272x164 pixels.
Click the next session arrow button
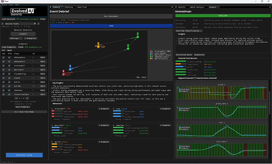tap(38, 23)
